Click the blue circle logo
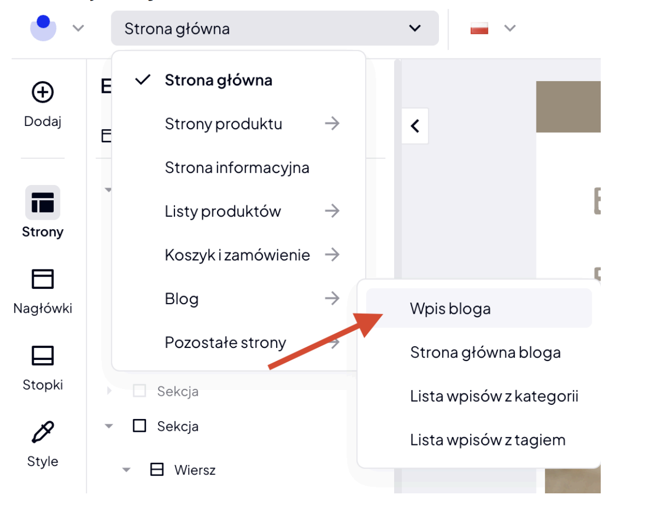This screenshot has width=645, height=506. [43, 27]
